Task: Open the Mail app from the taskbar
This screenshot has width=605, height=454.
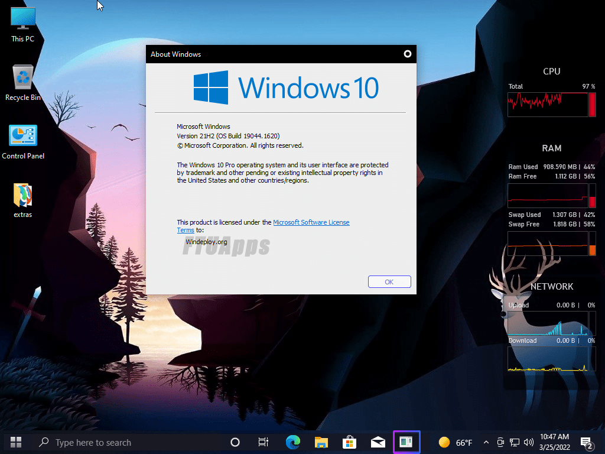Action: tap(378, 442)
